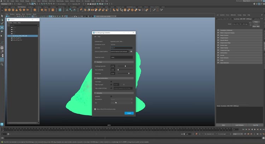Collapse the Feature preservation section

coord(95,78)
